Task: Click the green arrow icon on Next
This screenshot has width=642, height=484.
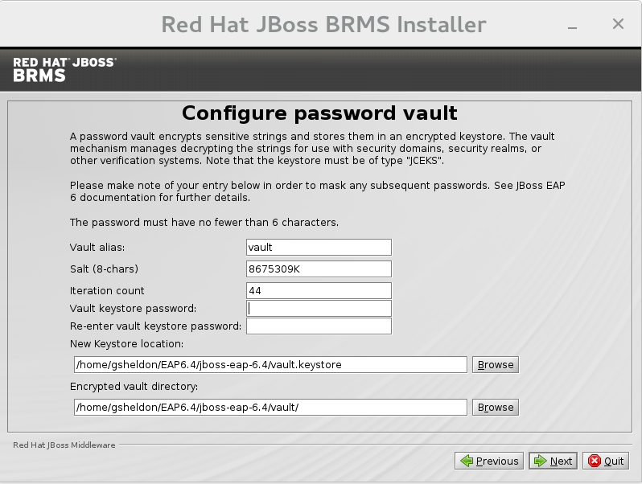Action: 540,461
